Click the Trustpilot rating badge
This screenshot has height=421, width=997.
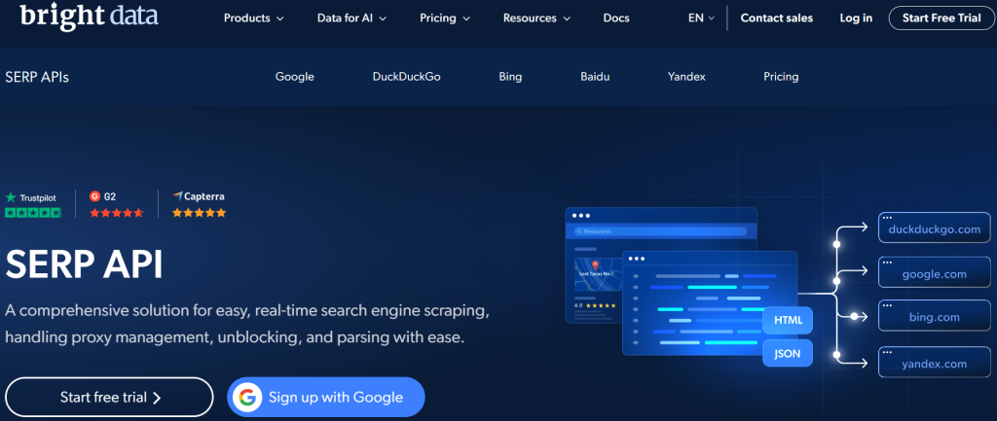click(32, 204)
